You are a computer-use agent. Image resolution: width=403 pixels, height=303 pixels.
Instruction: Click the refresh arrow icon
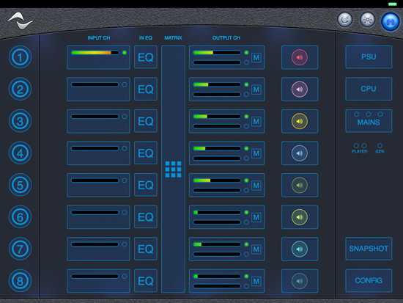344,20
